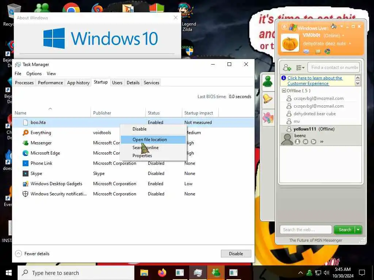This screenshot has width=374, height=280.
Task: Open the contact list view options dropdown
Action: [x=300, y=67]
